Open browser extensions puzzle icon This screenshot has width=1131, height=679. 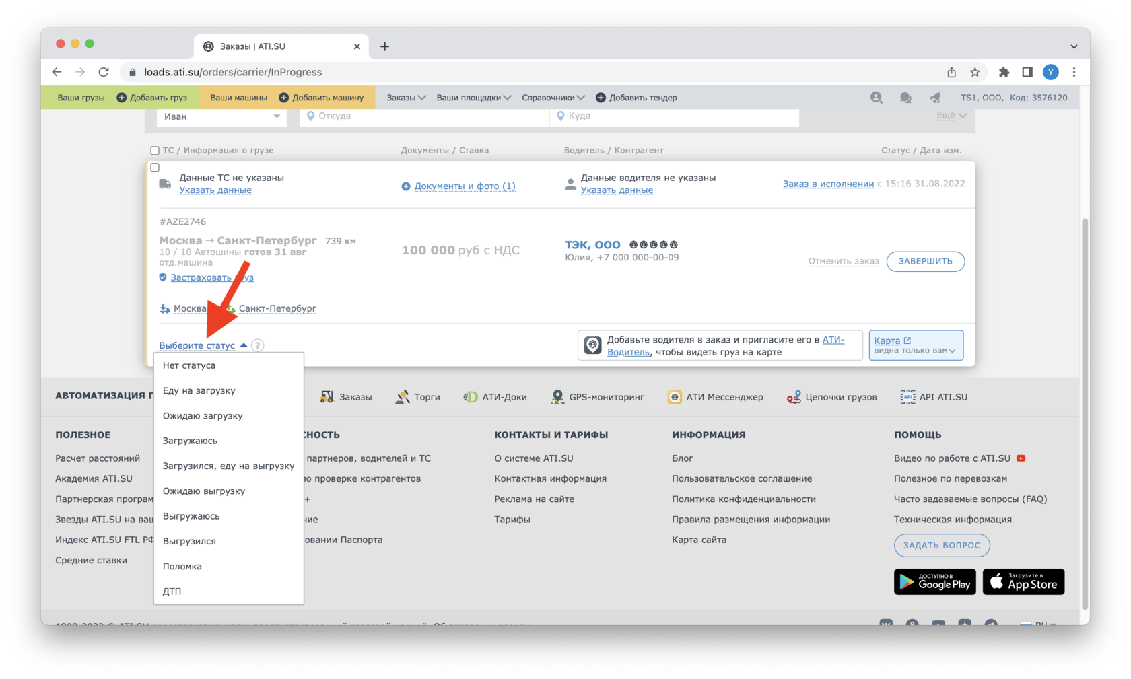[1004, 72]
